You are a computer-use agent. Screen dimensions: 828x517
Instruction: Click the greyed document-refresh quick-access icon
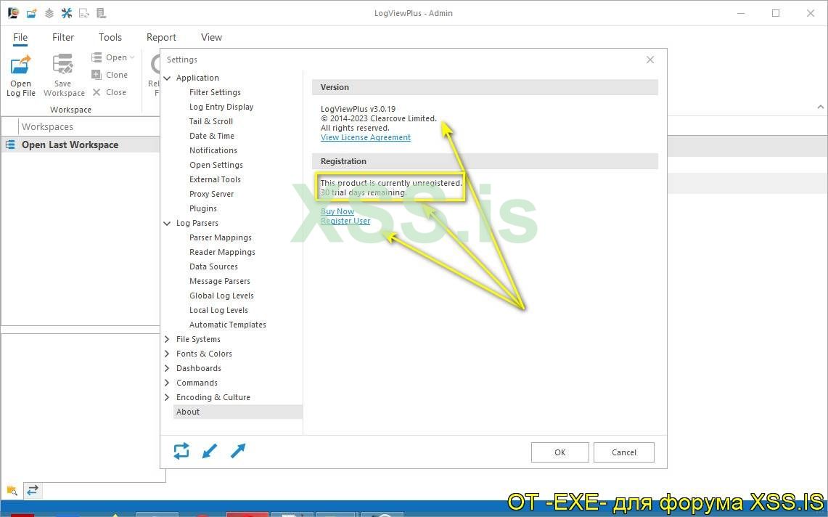click(84, 13)
